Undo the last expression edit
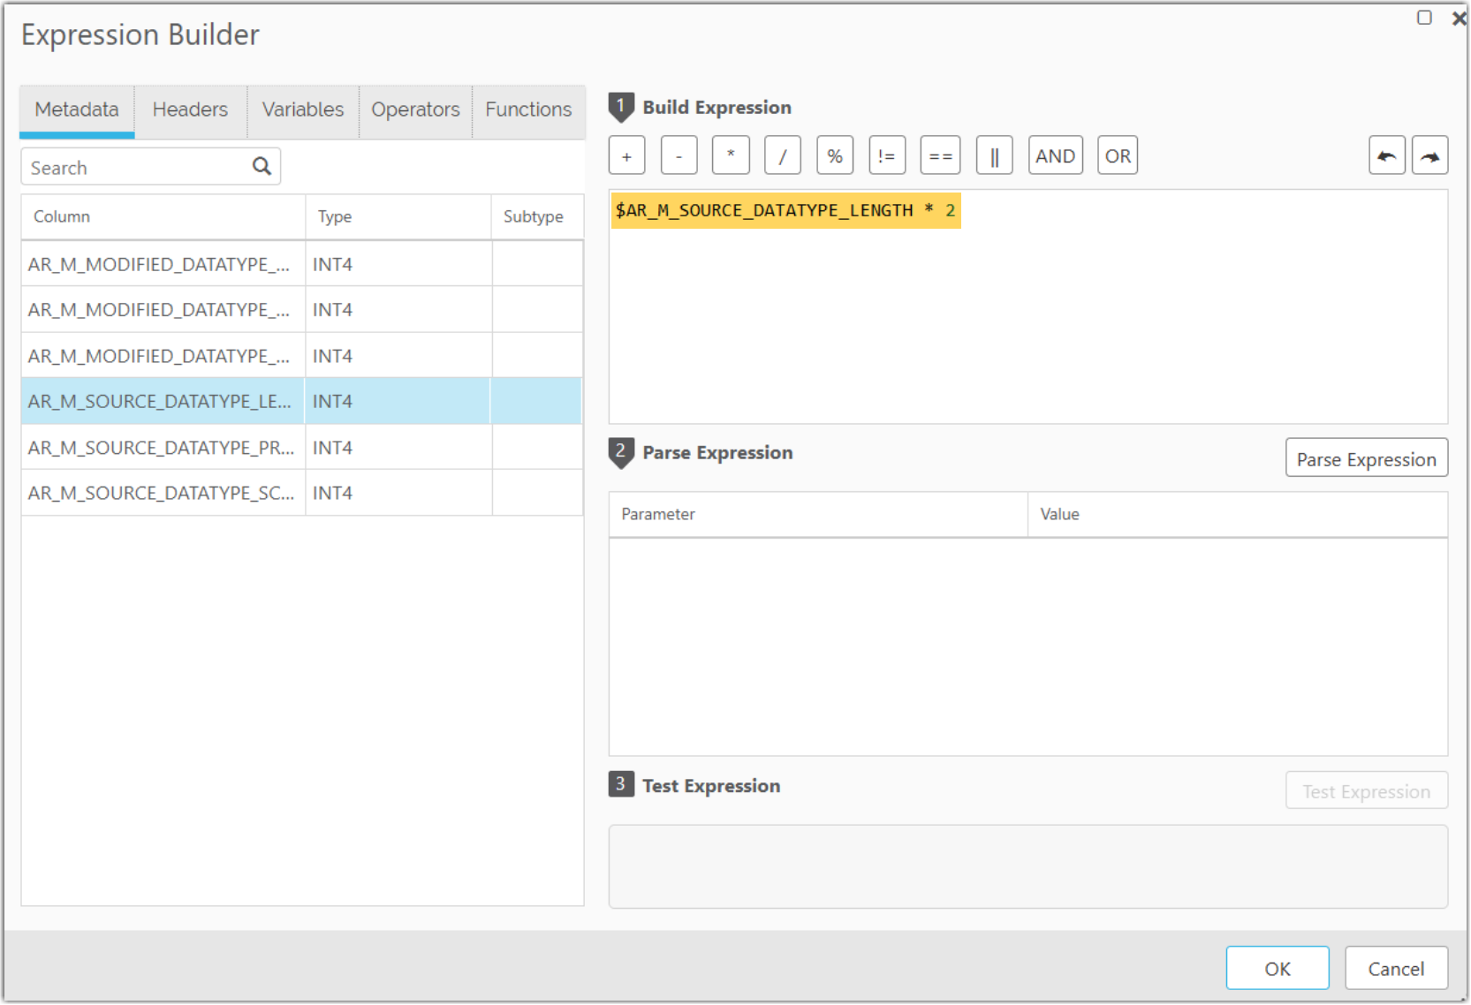Viewport: 1471px width, 1005px height. pyautogui.click(x=1386, y=155)
